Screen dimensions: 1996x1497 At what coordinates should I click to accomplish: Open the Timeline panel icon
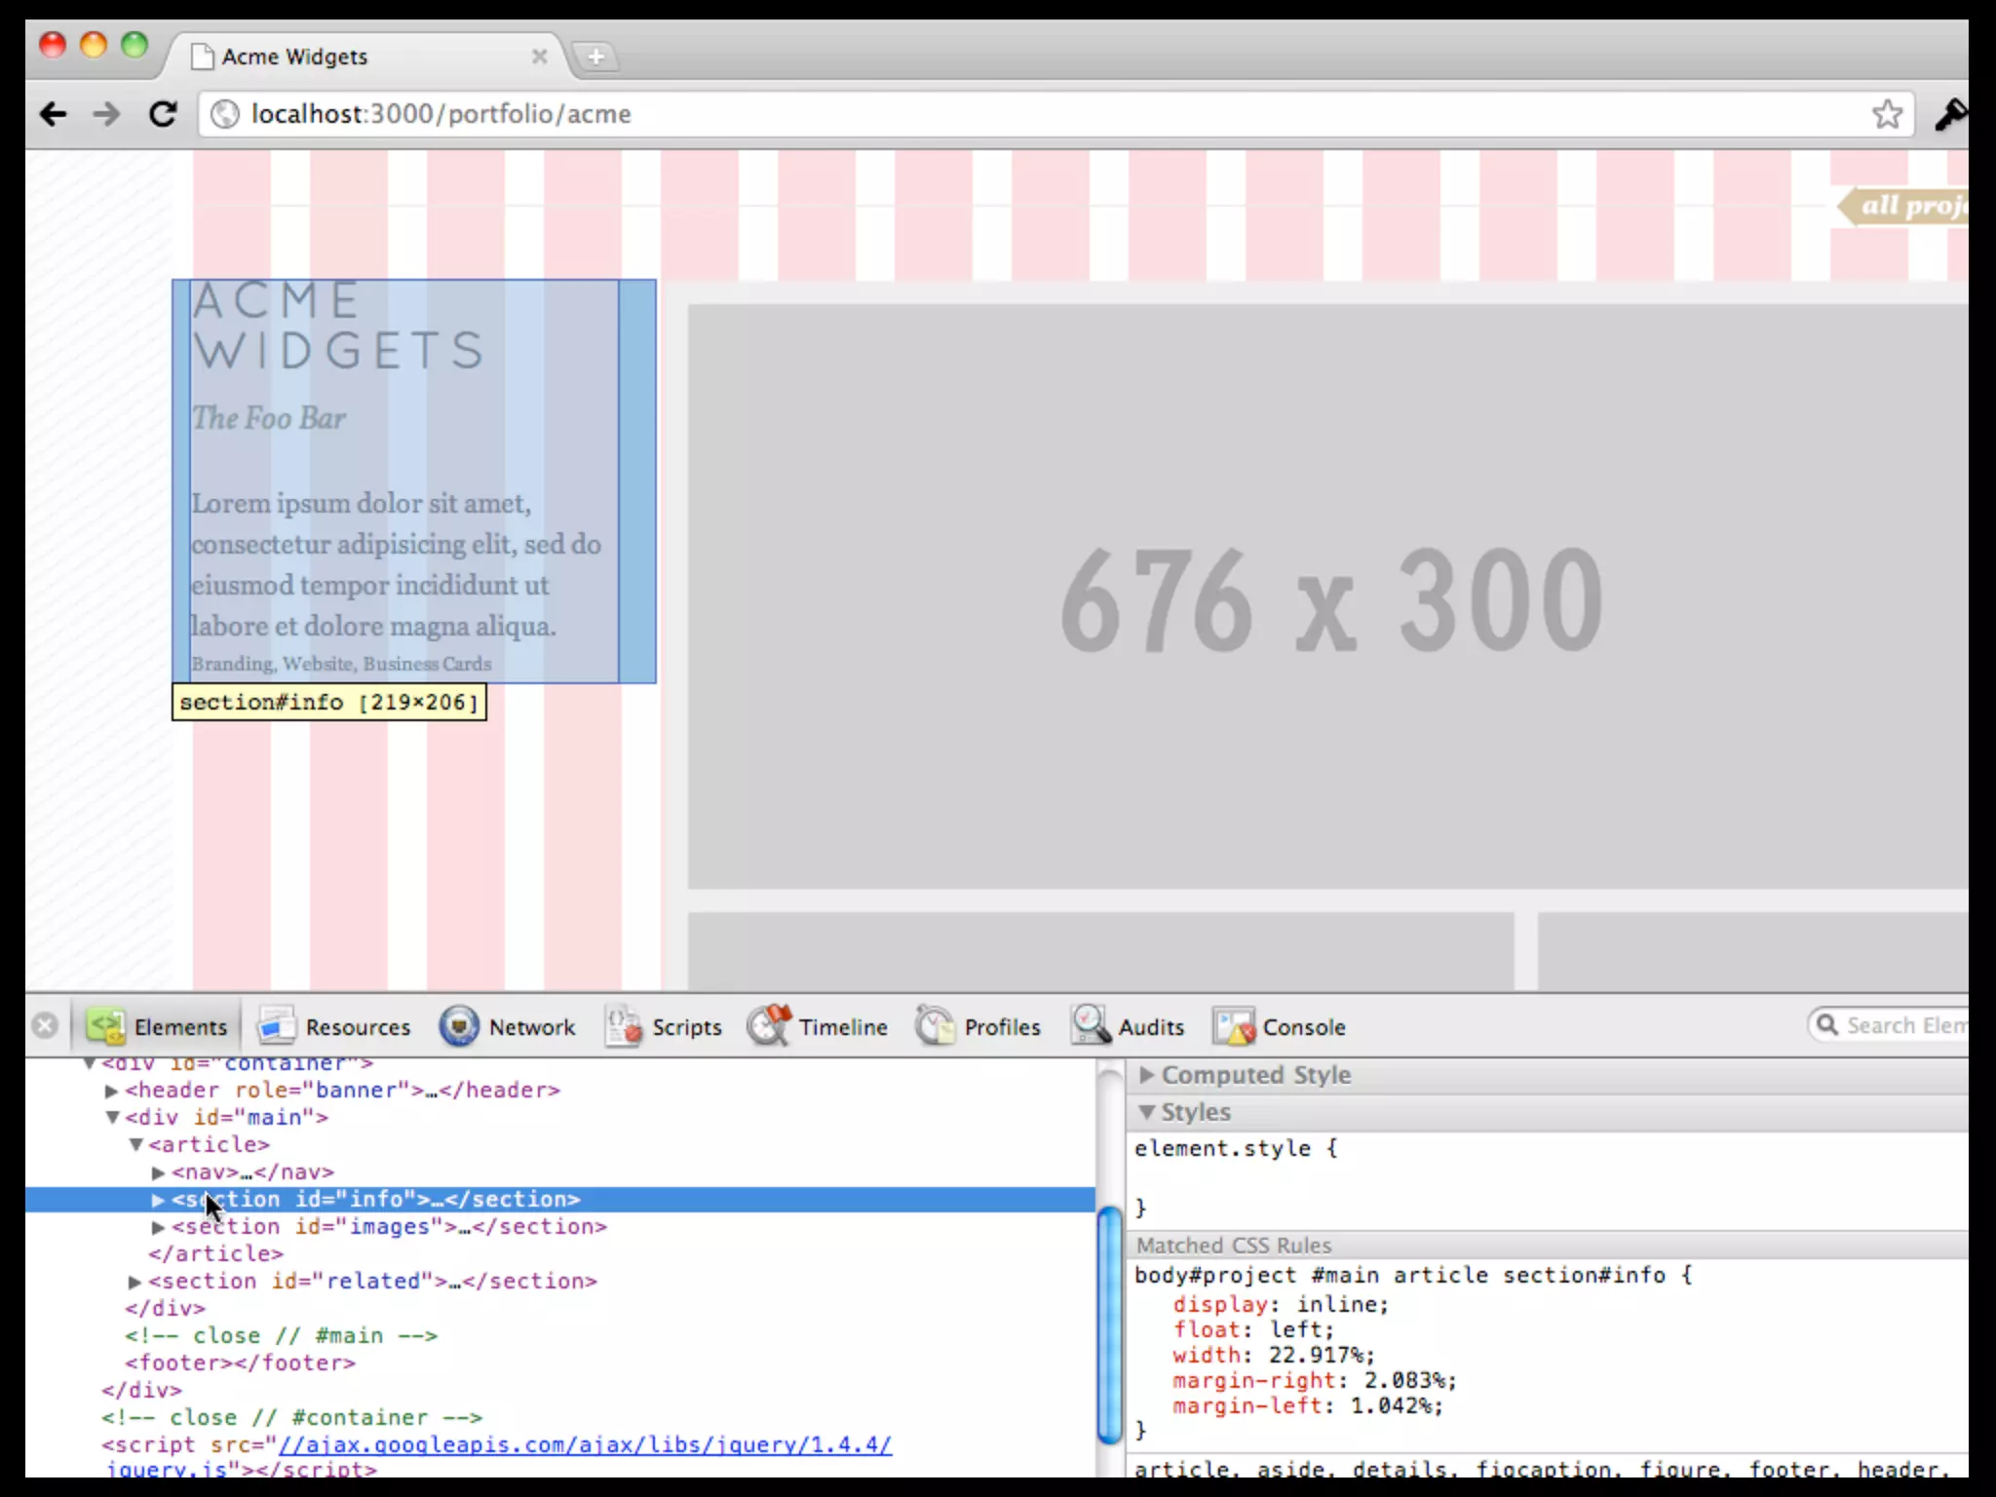pos(770,1026)
